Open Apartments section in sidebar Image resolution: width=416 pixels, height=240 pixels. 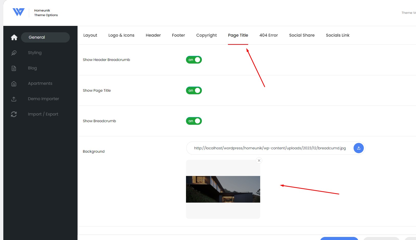40,84
